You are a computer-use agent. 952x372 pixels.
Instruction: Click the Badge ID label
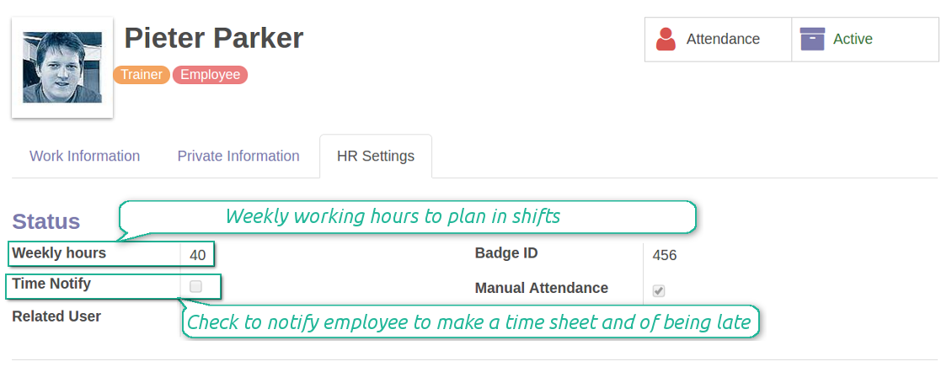click(x=506, y=252)
